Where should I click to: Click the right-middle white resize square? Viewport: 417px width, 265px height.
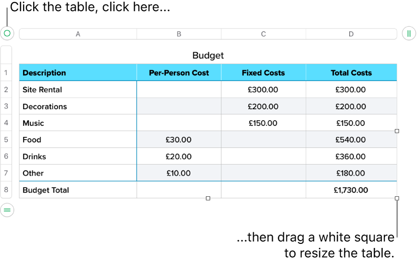click(397, 131)
